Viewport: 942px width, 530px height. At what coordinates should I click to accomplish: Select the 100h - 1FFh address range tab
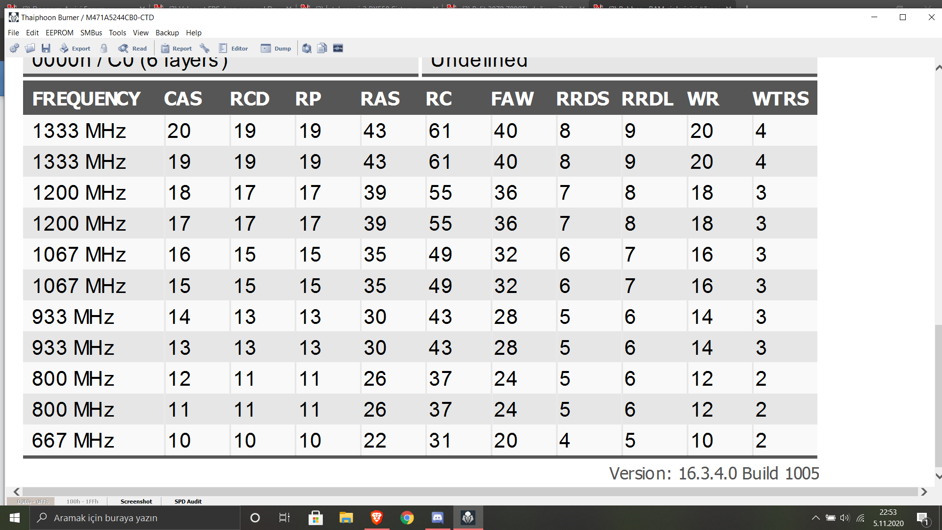(82, 501)
